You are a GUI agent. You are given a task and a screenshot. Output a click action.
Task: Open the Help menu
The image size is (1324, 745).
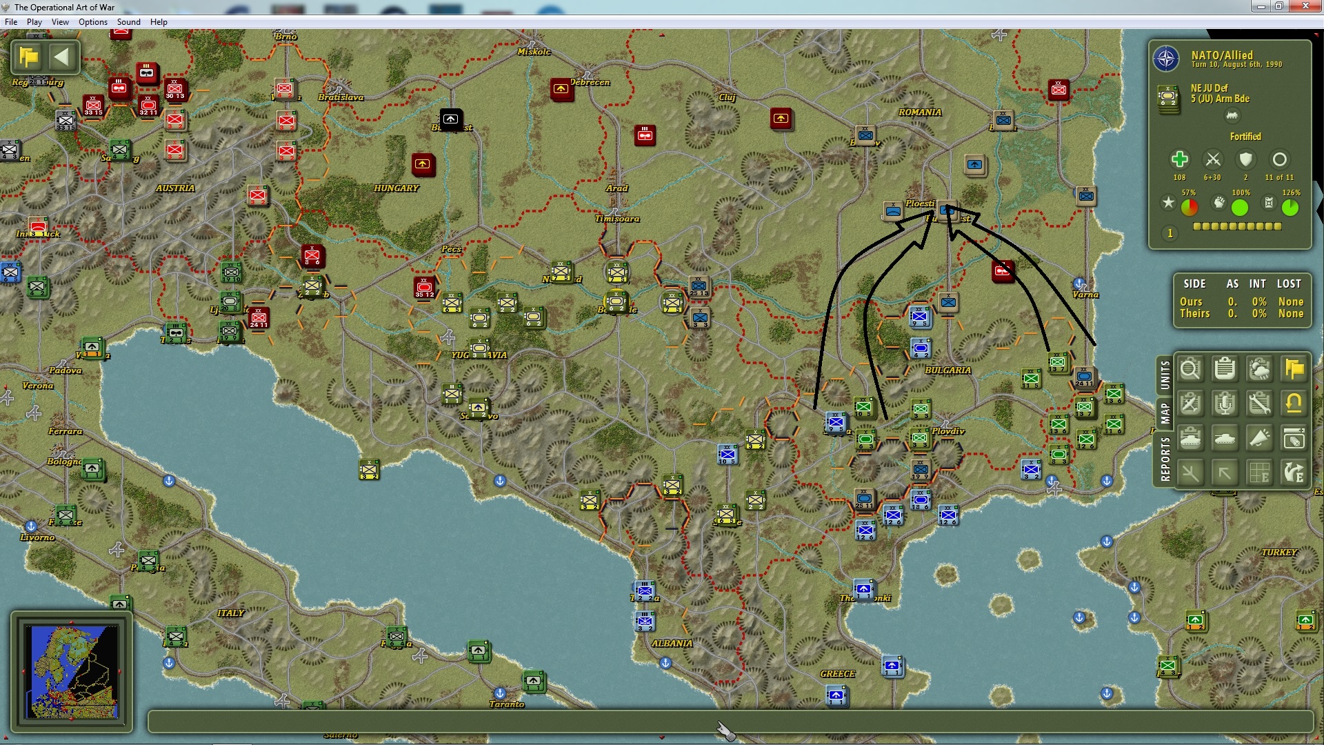[x=159, y=22]
